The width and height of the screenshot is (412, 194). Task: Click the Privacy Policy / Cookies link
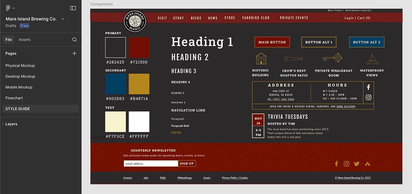pos(235,178)
